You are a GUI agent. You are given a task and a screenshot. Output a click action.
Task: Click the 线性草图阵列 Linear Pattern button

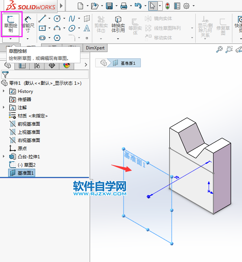[163, 28]
